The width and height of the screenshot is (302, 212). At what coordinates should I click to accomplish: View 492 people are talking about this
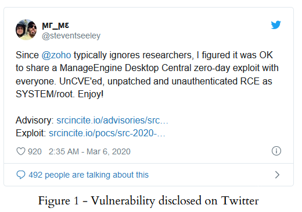click(x=88, y=175)
